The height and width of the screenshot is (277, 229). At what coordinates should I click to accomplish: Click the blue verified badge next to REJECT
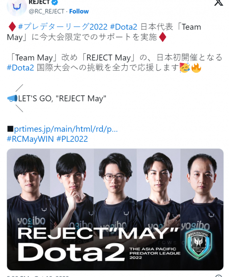55,2
